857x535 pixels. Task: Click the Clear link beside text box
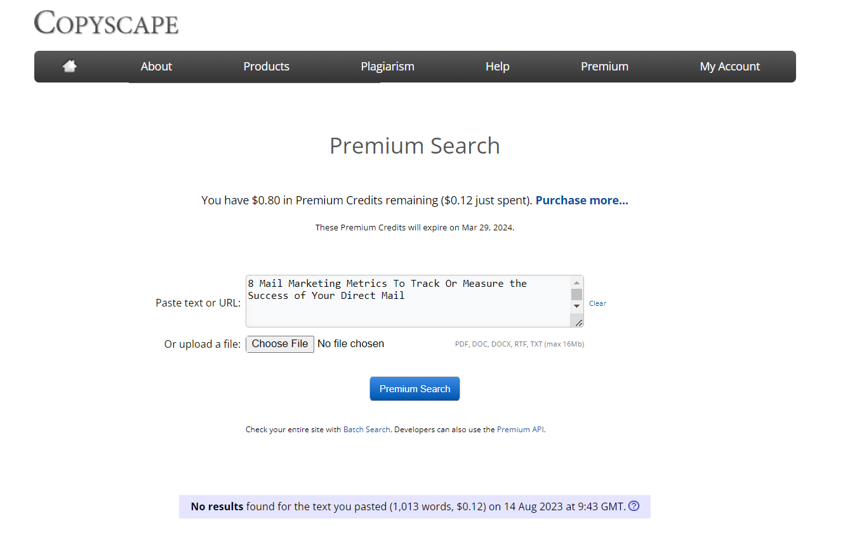coord(597,303)
